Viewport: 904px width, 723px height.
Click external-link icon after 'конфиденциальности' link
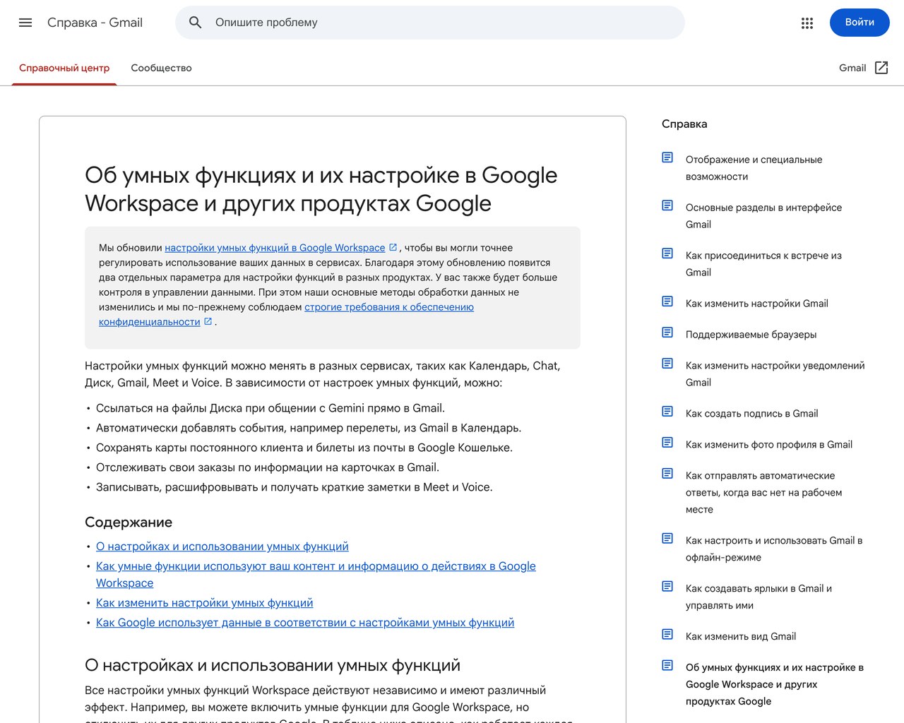tap(208, 321)
